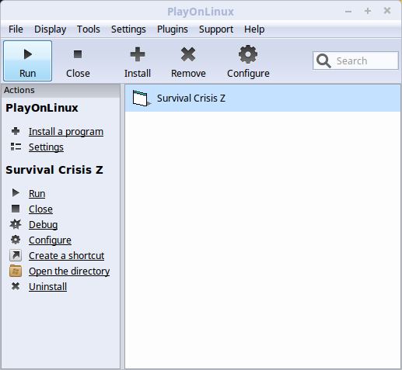Click the folder icon beside Open the directory
The height and width of the screenshot is (370, 402).
pos(16,271)
